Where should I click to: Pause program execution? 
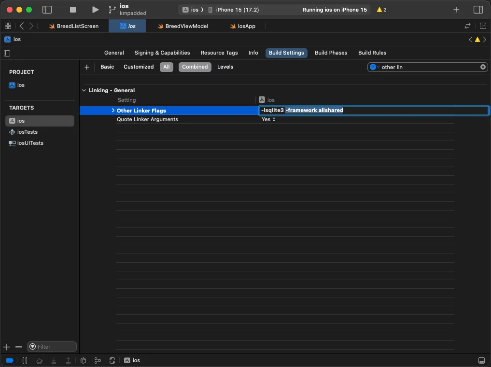[x=25, y=360]
